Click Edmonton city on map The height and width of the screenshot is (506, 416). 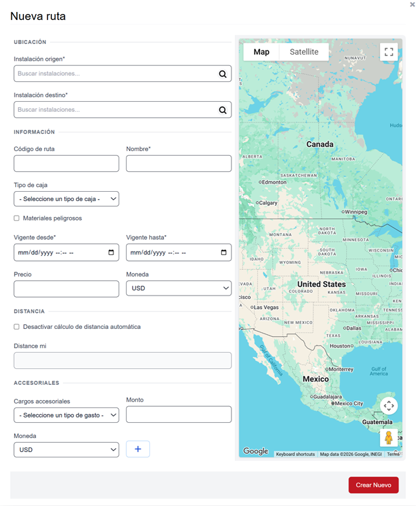click(x=273, y=182)
